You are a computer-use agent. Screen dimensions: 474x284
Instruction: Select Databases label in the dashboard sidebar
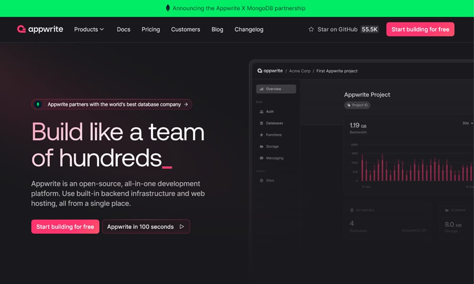point(274,123)
